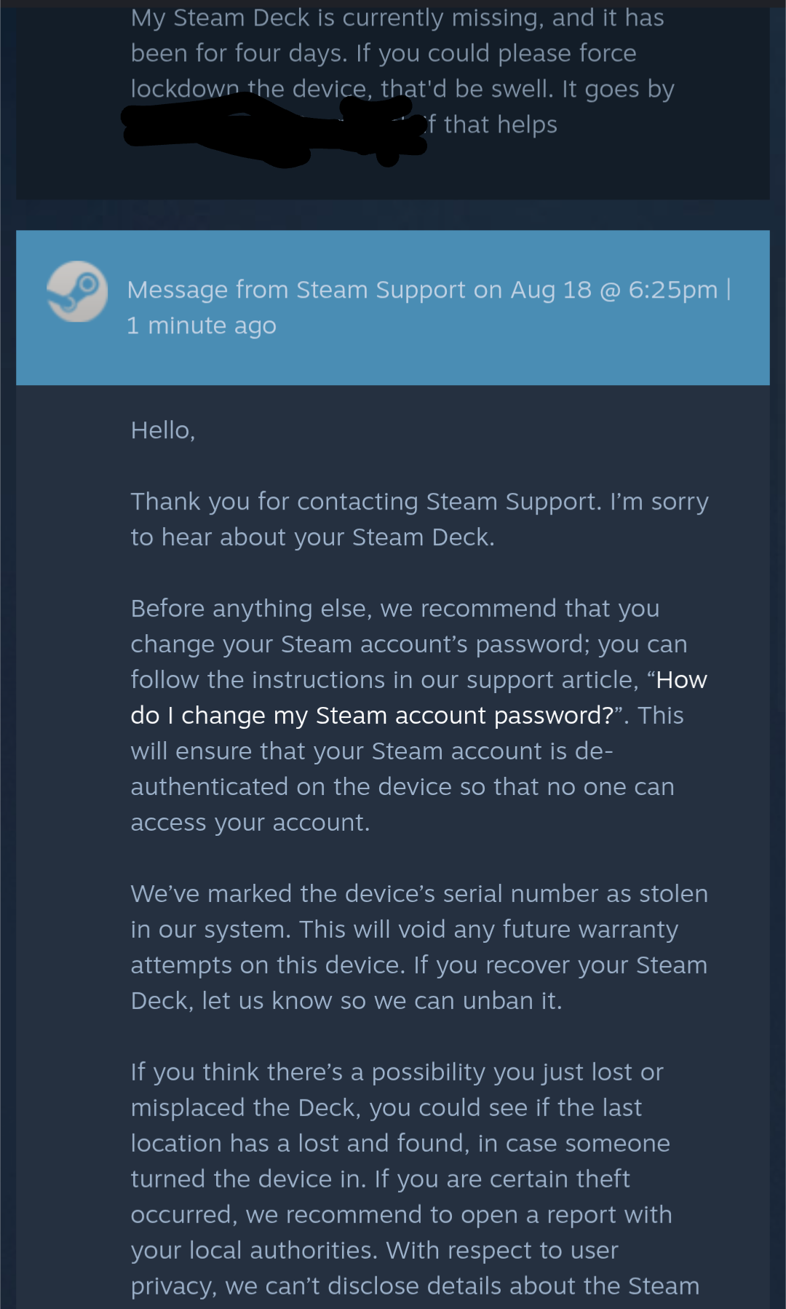
Task: Click the "If you think there's a possibility" text
Action: (397, 1072)
